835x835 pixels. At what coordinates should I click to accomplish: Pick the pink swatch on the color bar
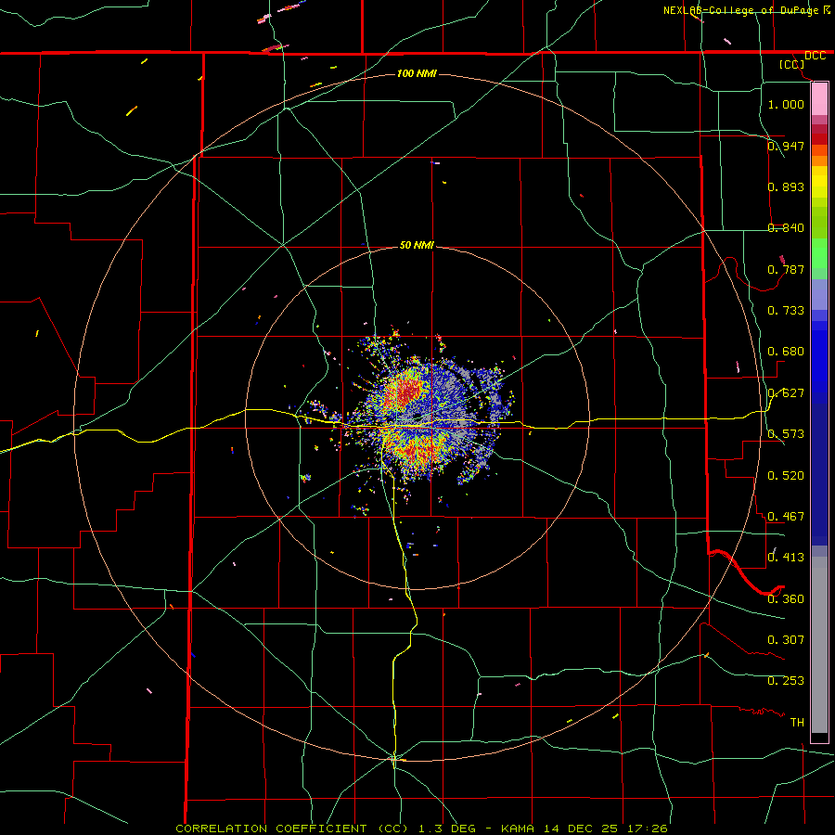point(819,99)
